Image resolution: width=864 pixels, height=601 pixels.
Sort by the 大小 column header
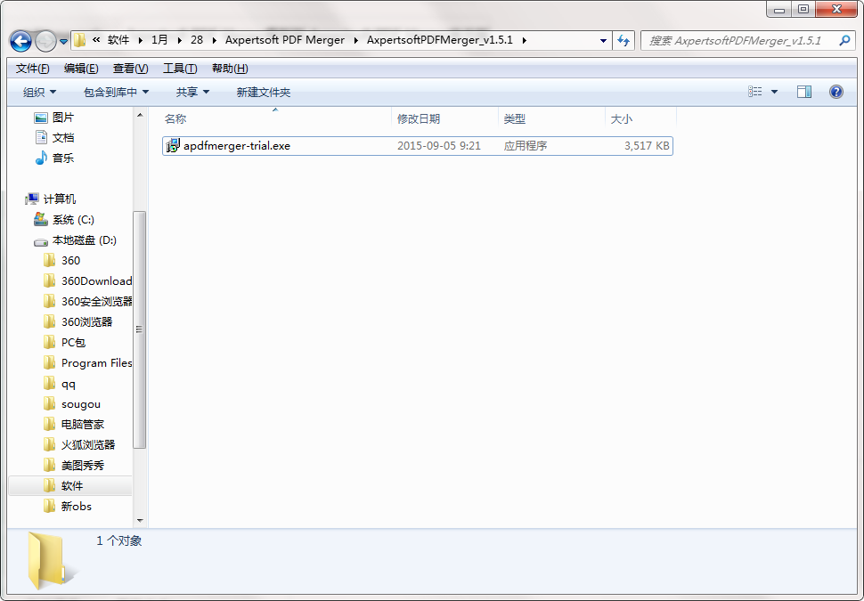point(640,118)
